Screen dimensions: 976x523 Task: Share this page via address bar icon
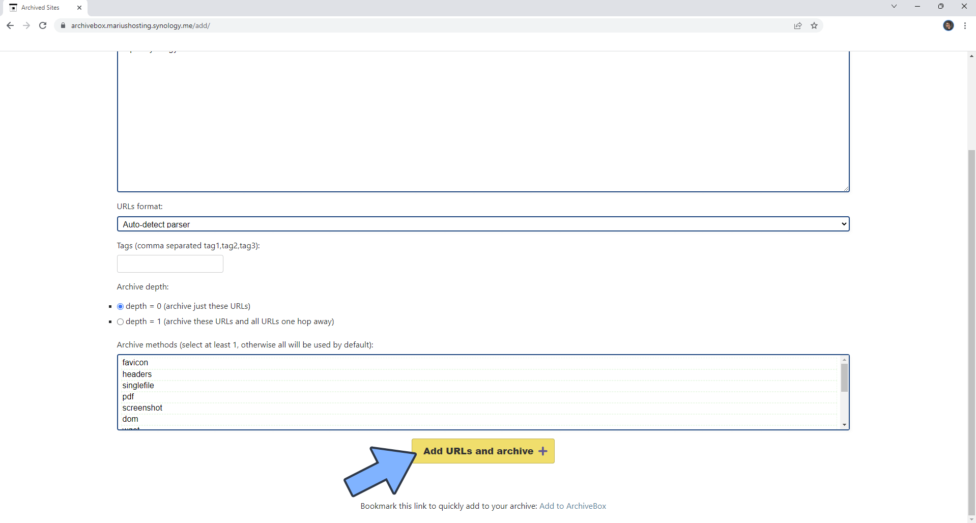click(798, 25)
